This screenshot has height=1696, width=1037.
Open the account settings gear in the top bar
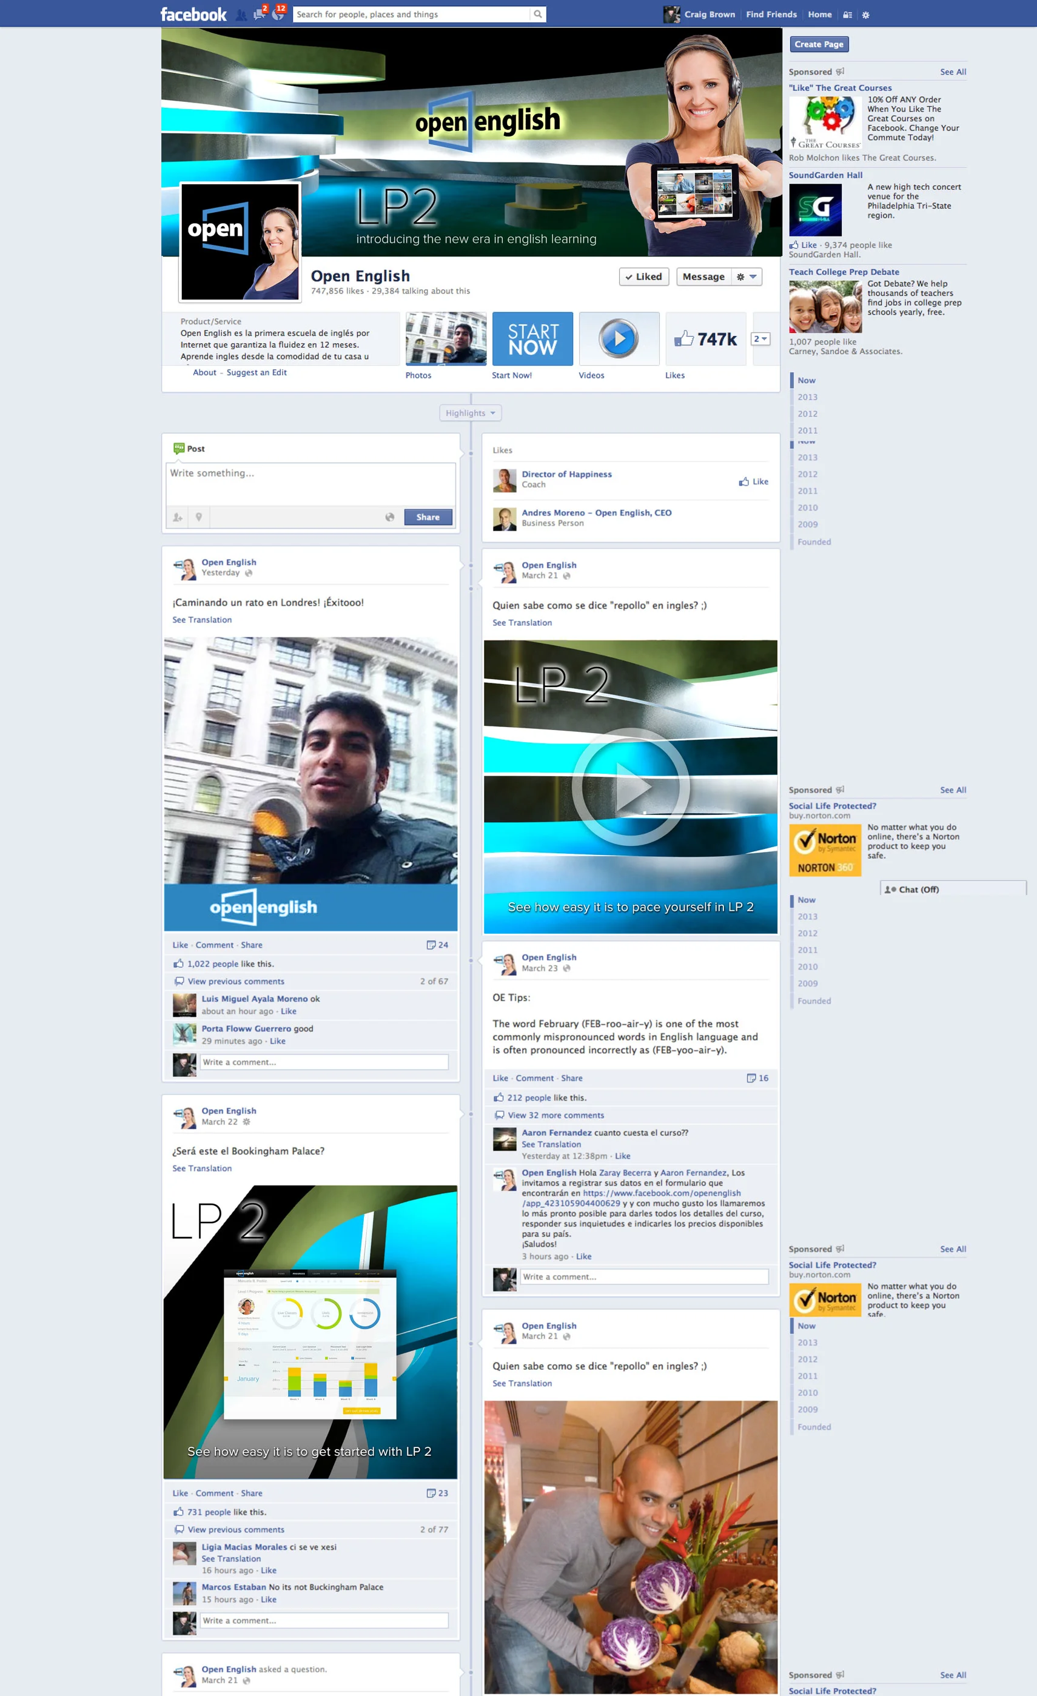coord(865,15)
